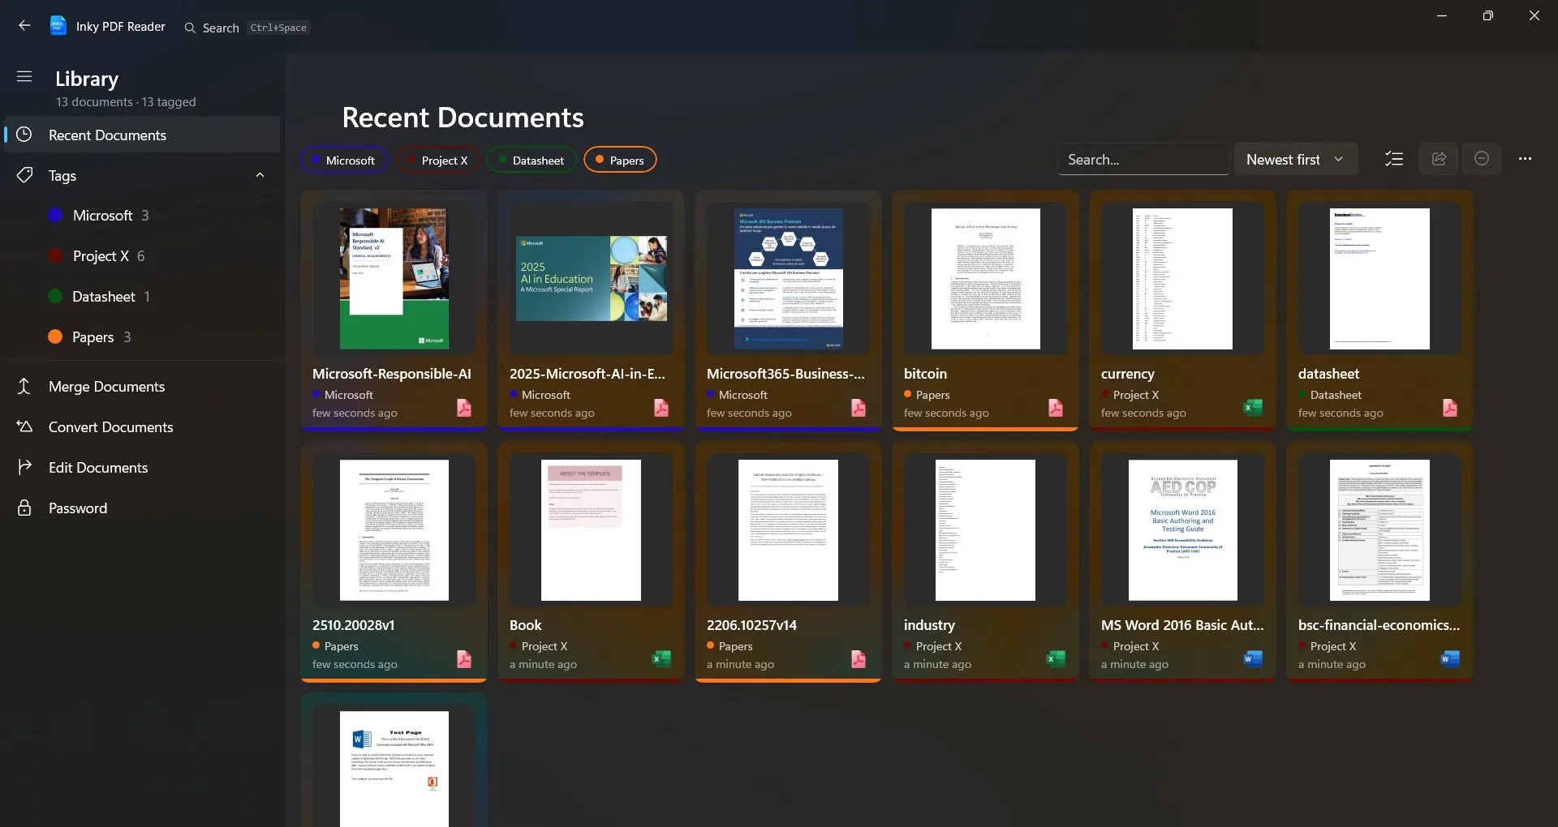Open the Microsoft-Responsible-AI thumbnail
1558x827 pixels.
coord(394,278)
